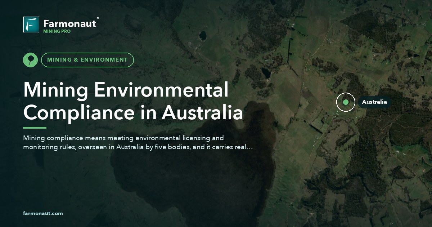Select the MINING & ENVIRONMENT category tag
432x227 pixels.
[x=87, y=60]
